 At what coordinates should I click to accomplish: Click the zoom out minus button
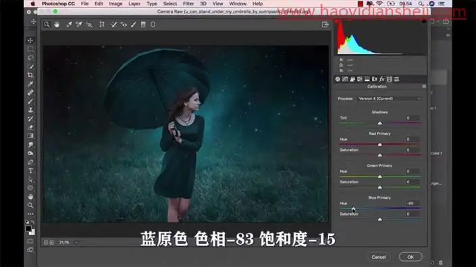[x=46, y=243]
